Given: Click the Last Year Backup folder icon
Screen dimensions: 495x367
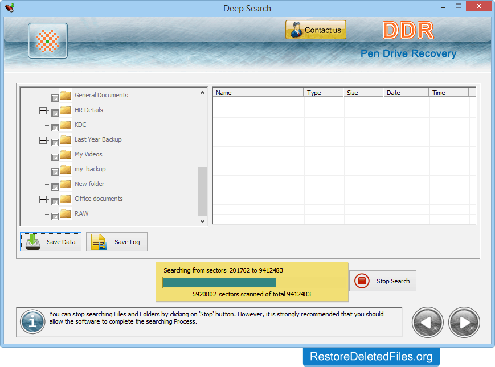Looking at the screenshot, I should tap(66, 139).
